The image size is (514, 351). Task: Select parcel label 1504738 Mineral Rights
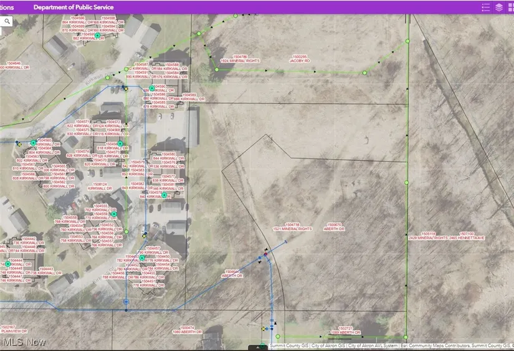click(293, 227)
